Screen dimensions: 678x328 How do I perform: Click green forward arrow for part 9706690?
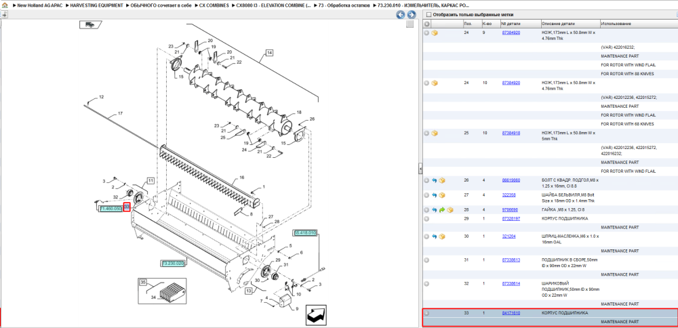442,210
